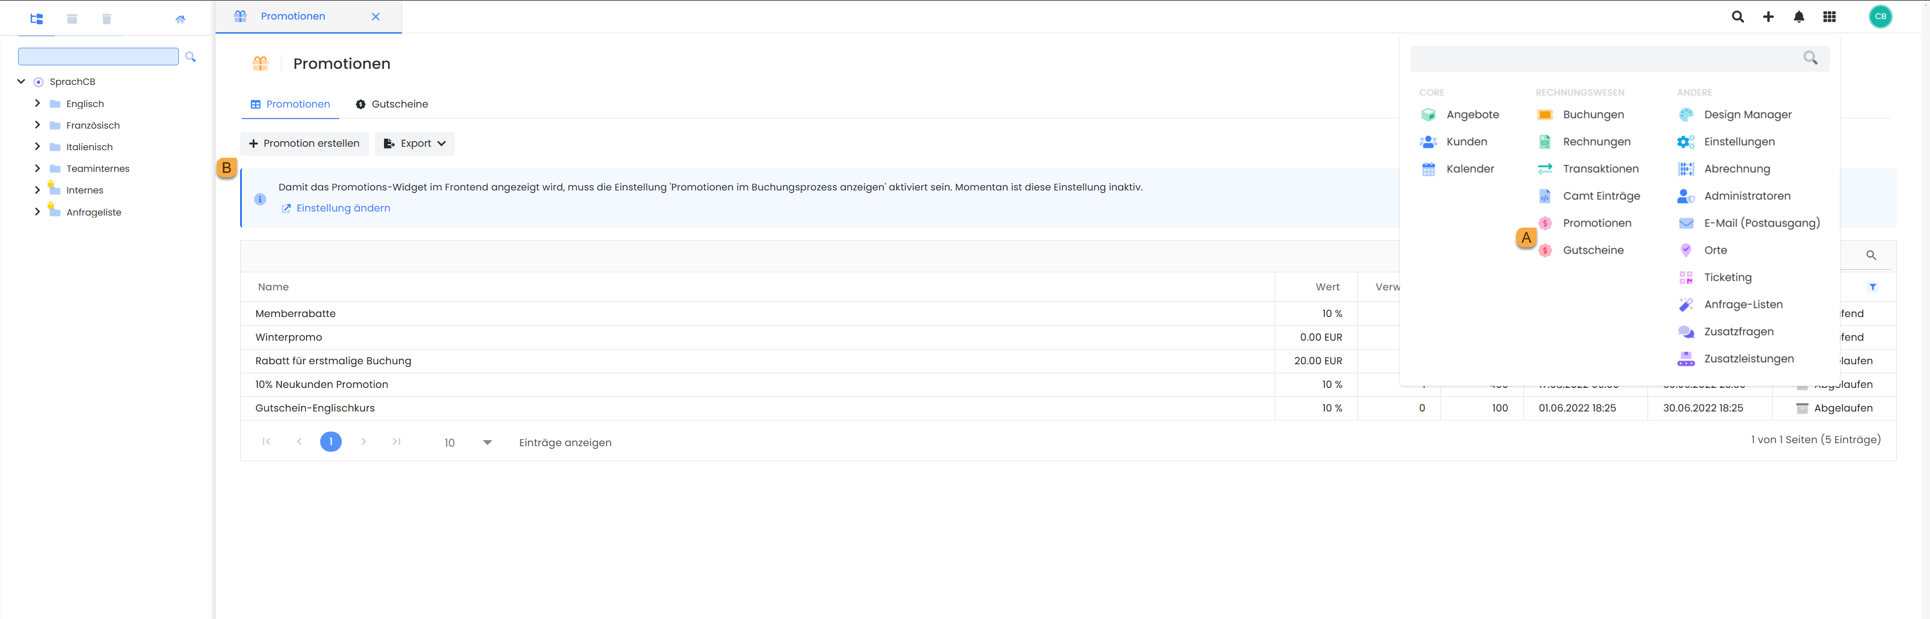Click the plus icon in top bar
The image size is (1930, 619).
[x=1768, y=17]
